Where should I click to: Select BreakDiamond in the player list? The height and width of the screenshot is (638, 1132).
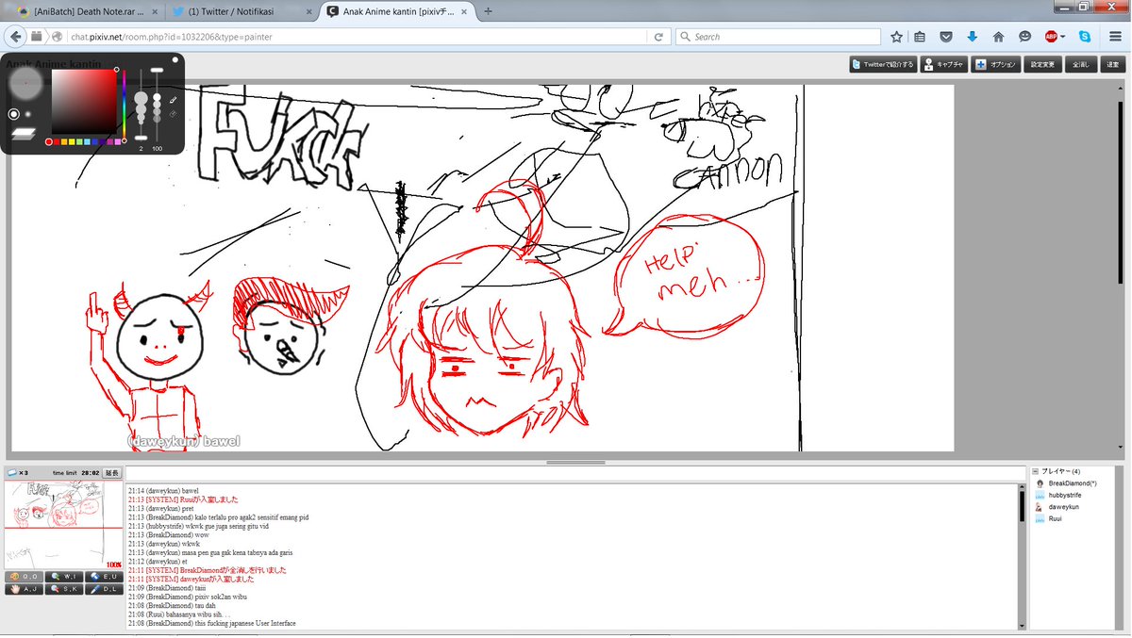click(x=1072, y=483)
